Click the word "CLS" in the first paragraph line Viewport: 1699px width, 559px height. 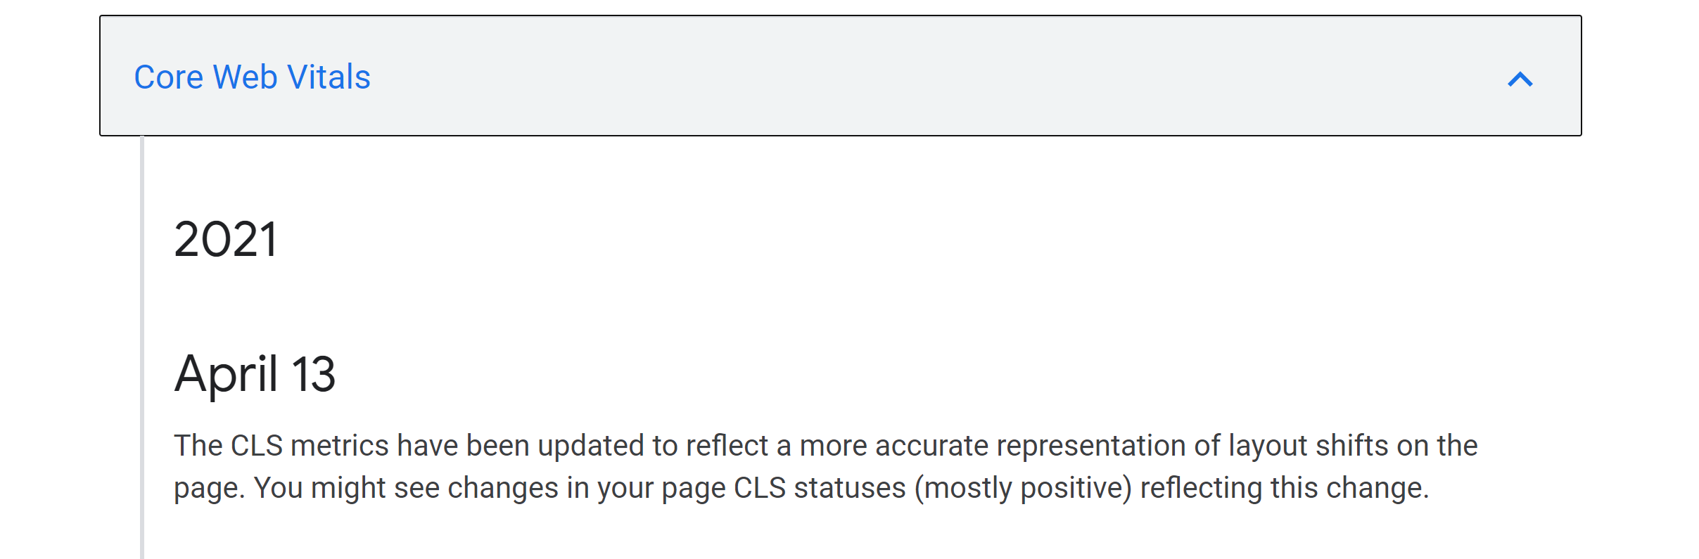click(257, 446)
